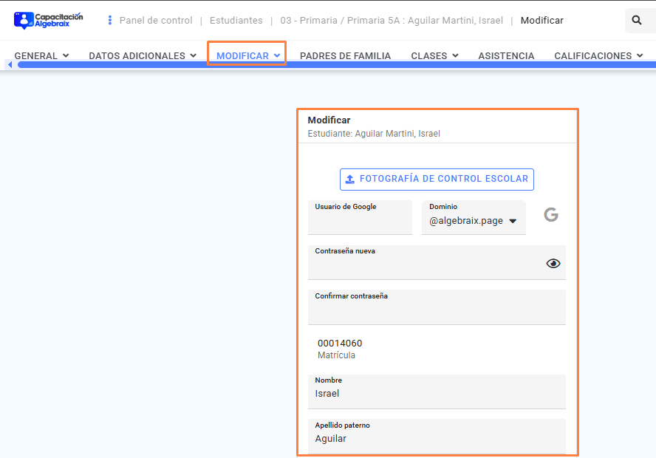The image size is (656, 458).
Task: Expand the CLASES tab menu
Action: point(434,55)
